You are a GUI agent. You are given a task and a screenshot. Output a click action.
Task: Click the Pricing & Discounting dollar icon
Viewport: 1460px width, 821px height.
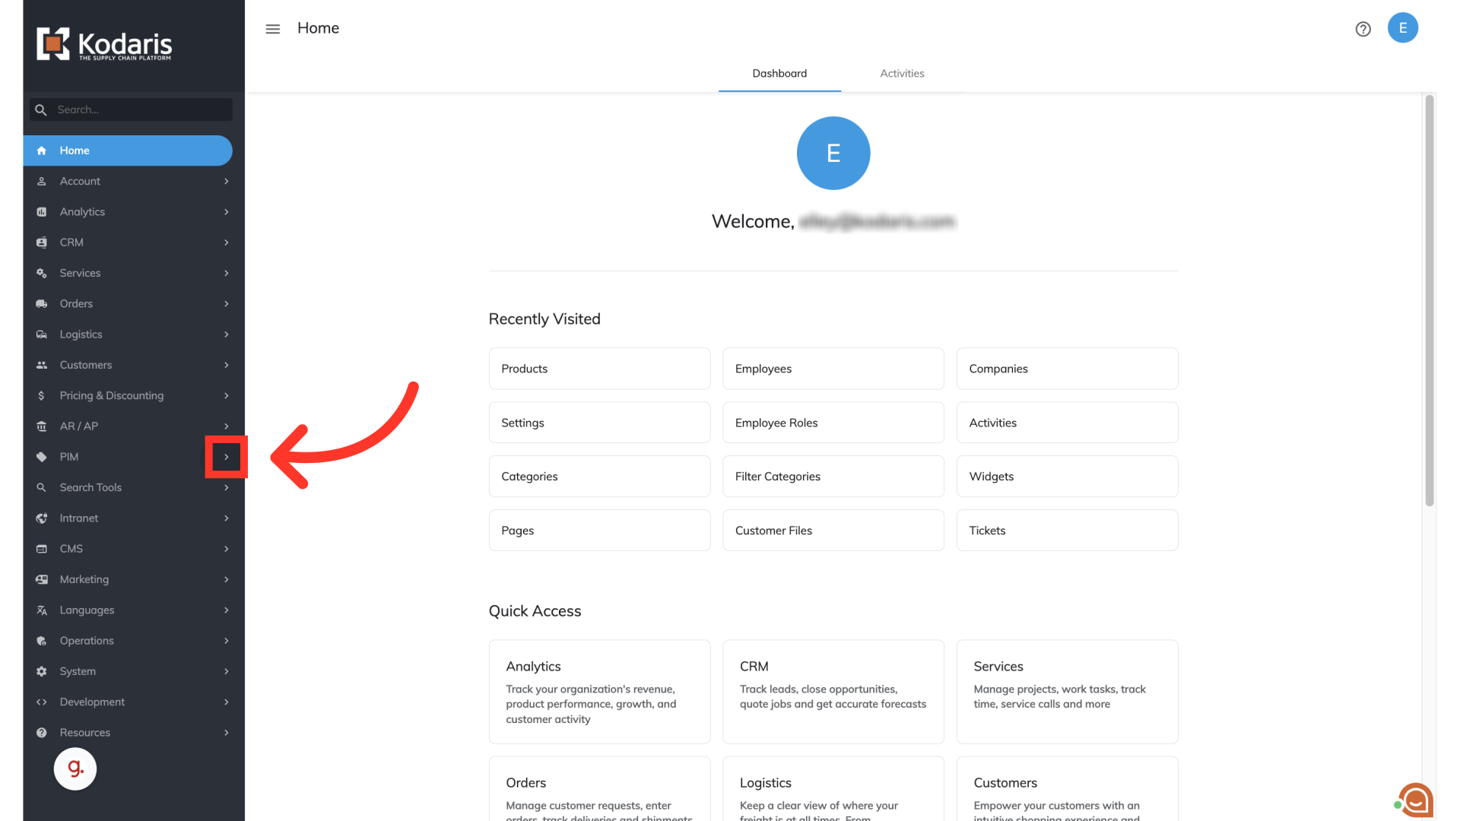click(42, 395)
